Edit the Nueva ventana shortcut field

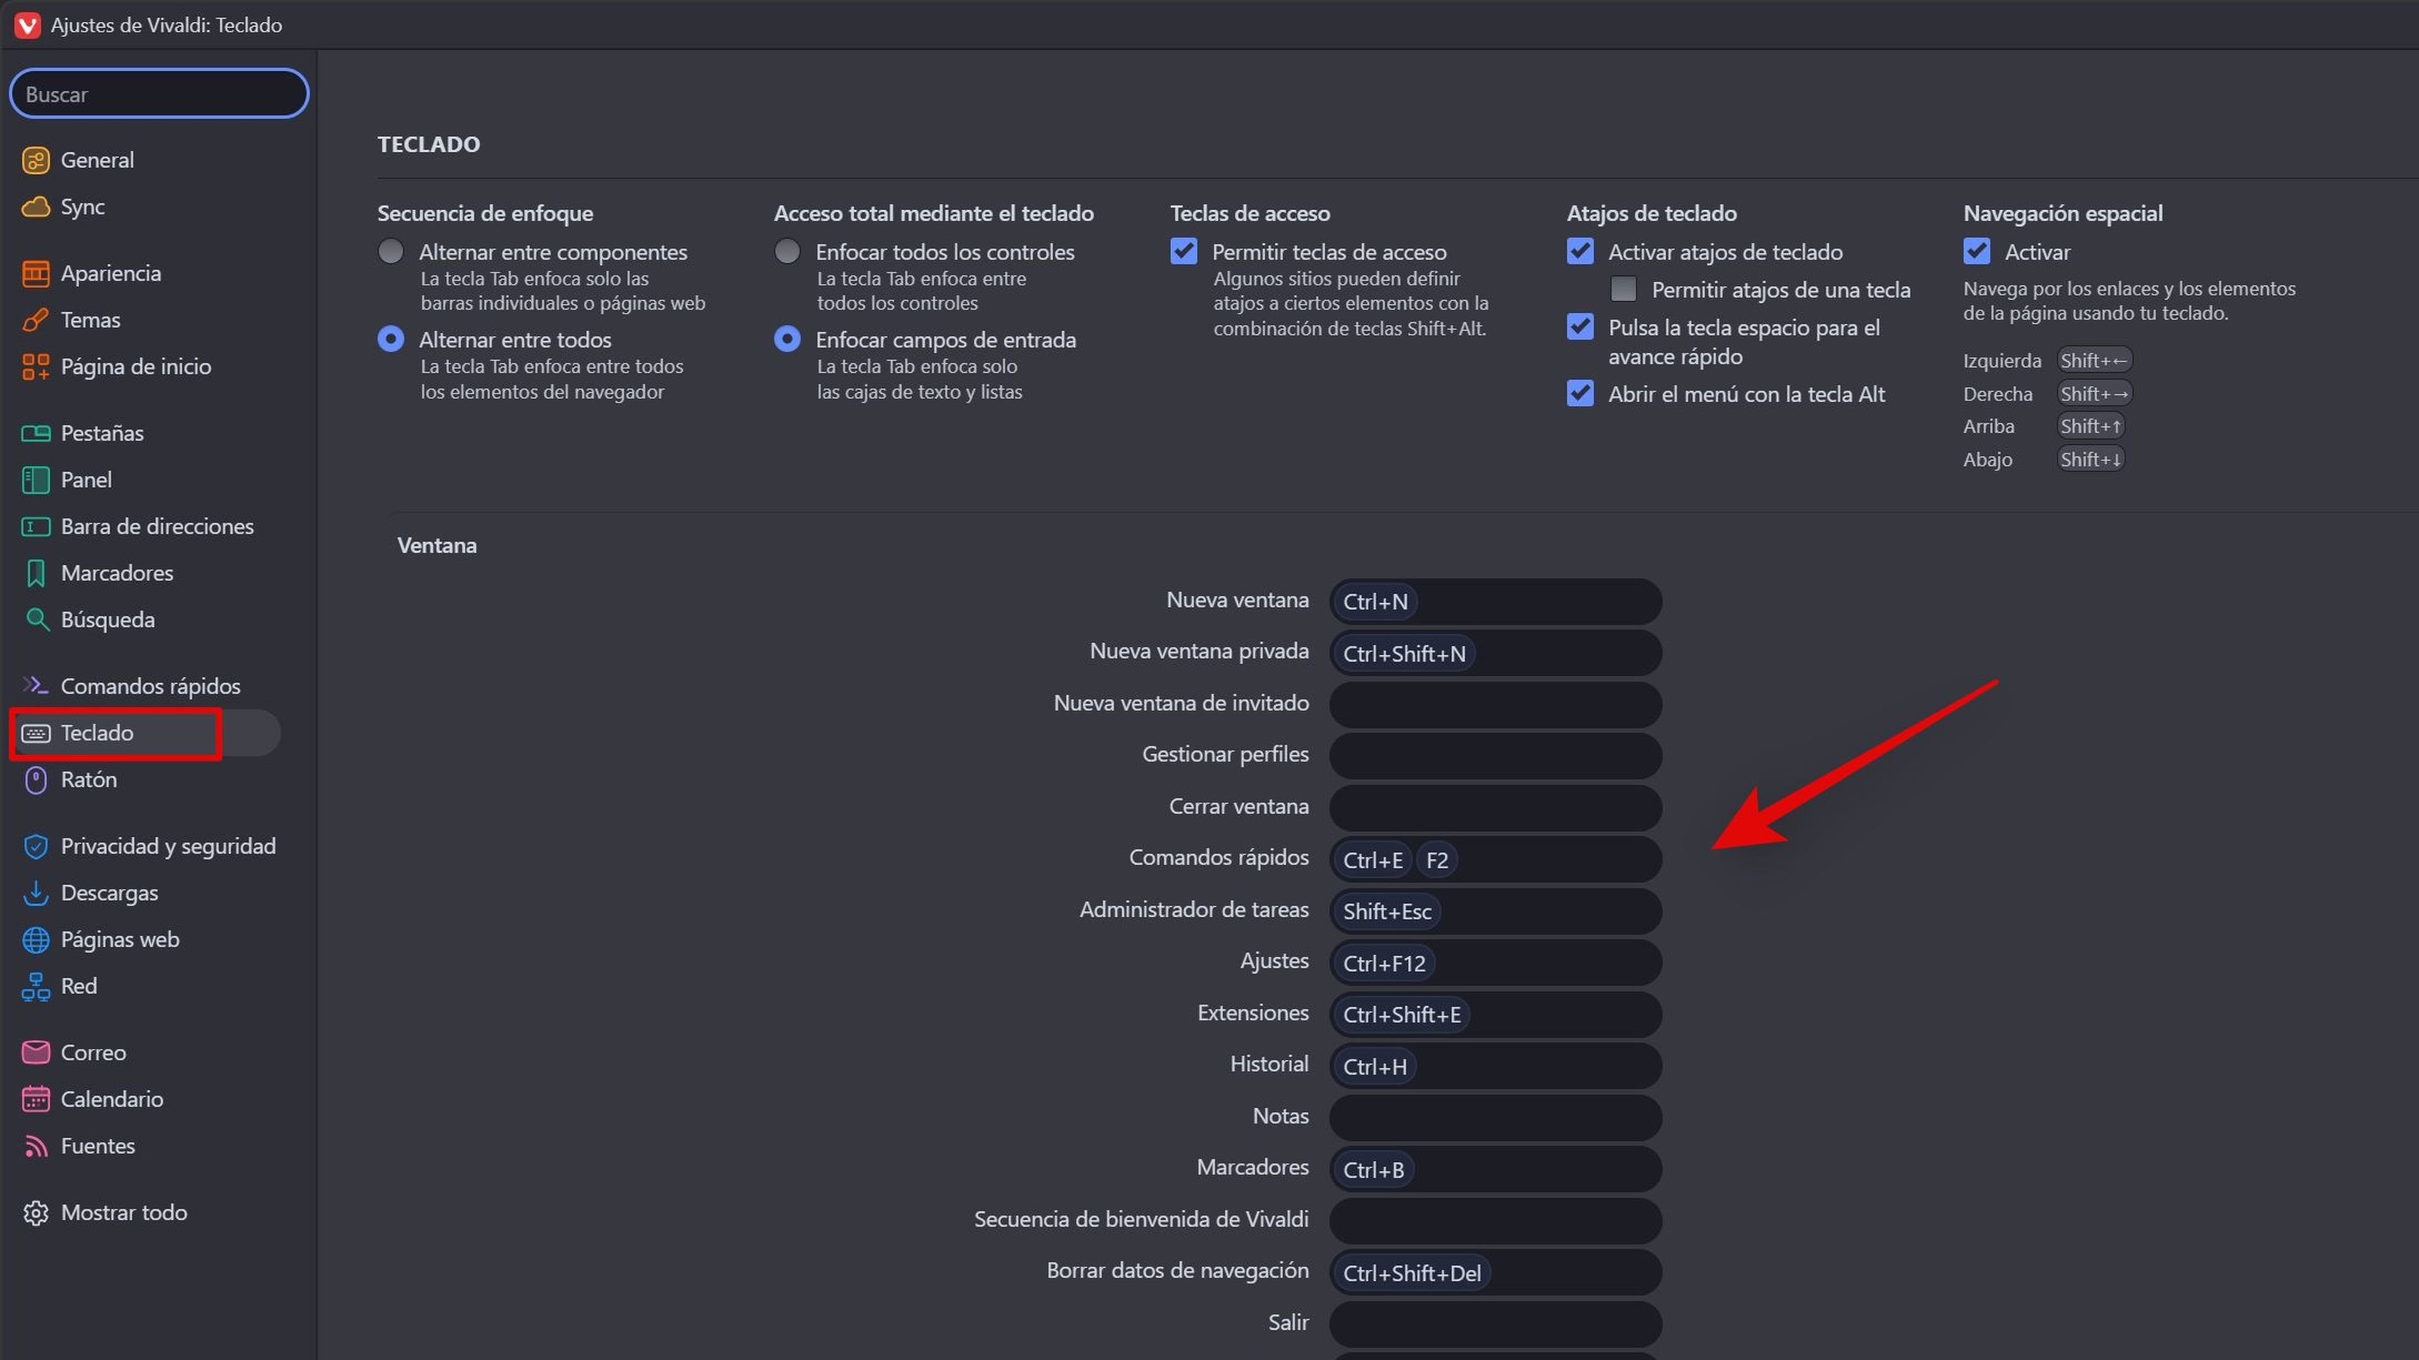coord(1496,602)
